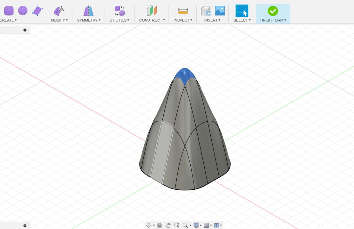354x229 pixels.
Task: Click the Utilities convert icon
Action: tap(120, 11)
